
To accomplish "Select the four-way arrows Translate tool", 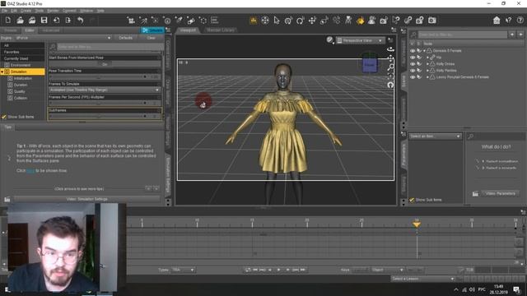I will (x=312, y=21).
